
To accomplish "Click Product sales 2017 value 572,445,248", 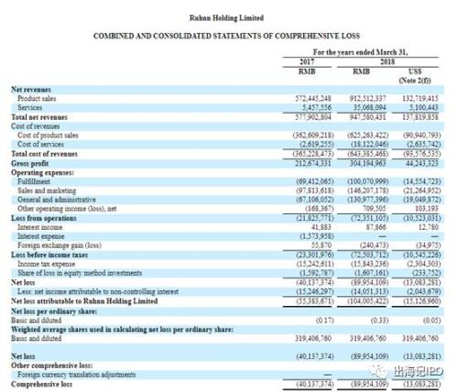I will pyautogui.click(x=313, y=99).
